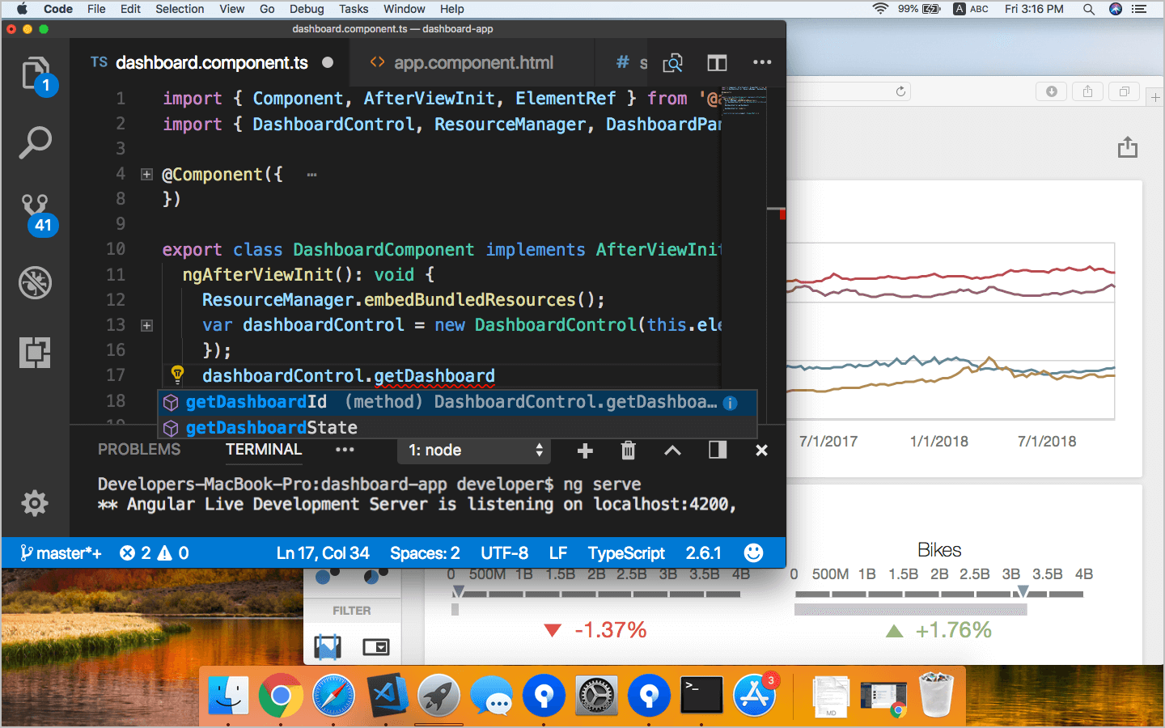Click the lightbulb code action icon
Viewport: 1165px width, 728px height.
coord(177,375)
